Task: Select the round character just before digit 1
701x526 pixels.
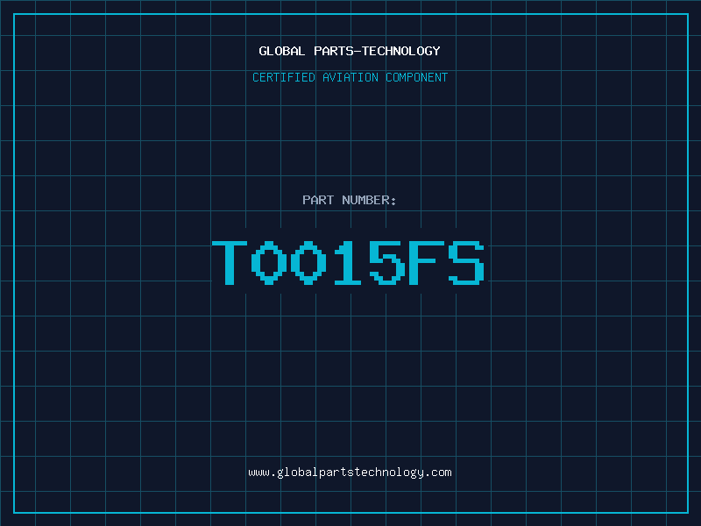Action: coord(309,262)
